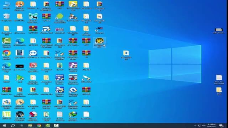
Task: Open the green LTE icon
Action: (x=6, y=116)
